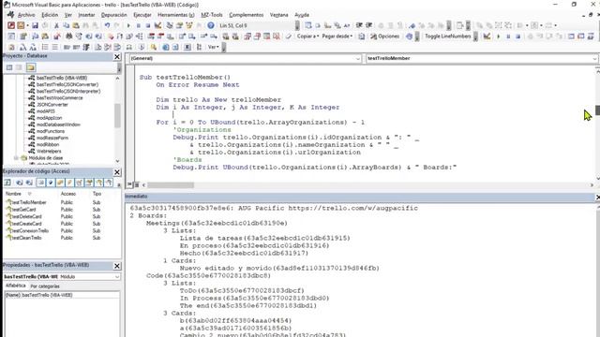This screenshot has width=600, height=337.
Task: Click the Opciones button
Action: coord(385,37)
